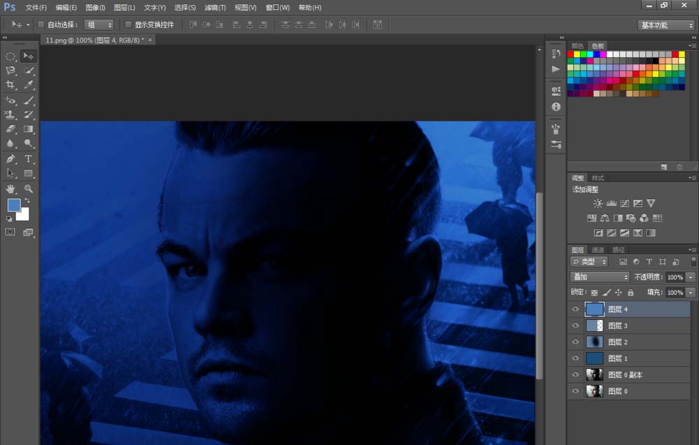Screen dimensions: 699x445
Task: Select the Spot Healing Brush tool
Action: 10,100
